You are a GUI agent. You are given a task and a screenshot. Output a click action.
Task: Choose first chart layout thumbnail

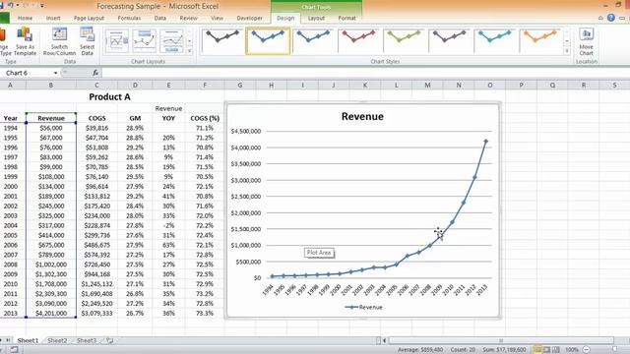116,41
